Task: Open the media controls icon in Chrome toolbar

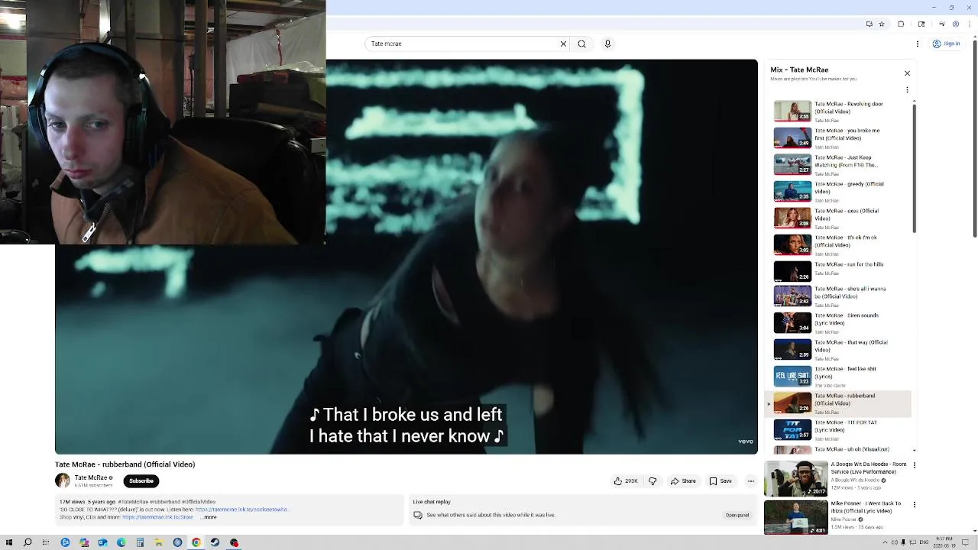Action: coord(943,24)
